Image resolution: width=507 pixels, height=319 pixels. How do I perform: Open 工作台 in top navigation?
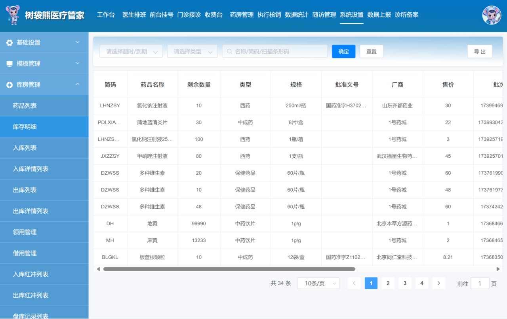(106, 15)
